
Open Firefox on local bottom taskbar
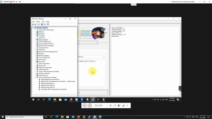click(79, 117)
